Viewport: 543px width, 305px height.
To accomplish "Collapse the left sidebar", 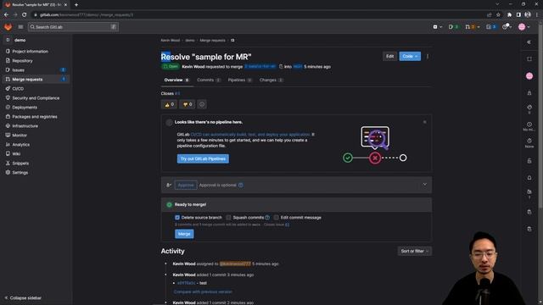I will pos(23,297).
